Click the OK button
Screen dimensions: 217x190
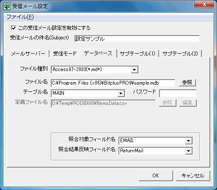(156, 176)
